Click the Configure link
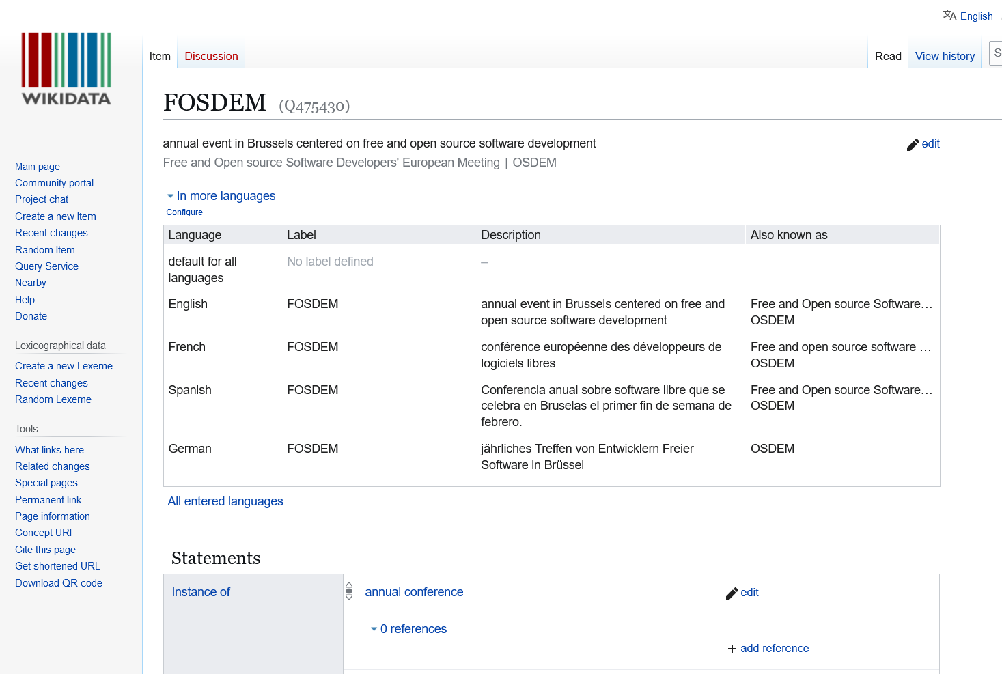 click(x=184, y=212)
